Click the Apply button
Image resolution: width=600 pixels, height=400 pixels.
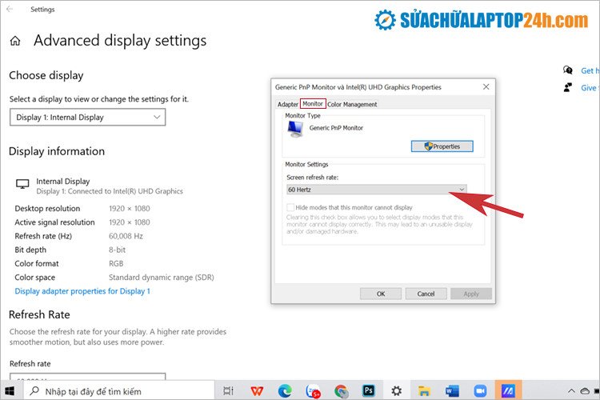coord(471,294)
